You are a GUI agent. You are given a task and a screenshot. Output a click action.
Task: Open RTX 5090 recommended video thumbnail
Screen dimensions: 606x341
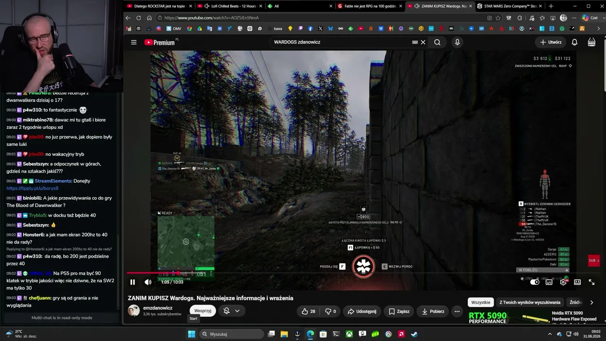pos(508,317)
